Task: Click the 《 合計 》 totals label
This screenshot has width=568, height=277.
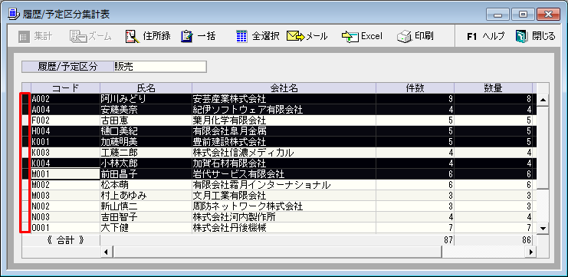Action: coord(66,240)
